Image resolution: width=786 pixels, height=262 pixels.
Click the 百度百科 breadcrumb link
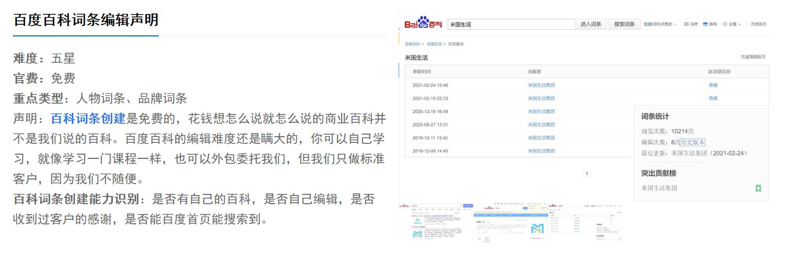(412, 44)
